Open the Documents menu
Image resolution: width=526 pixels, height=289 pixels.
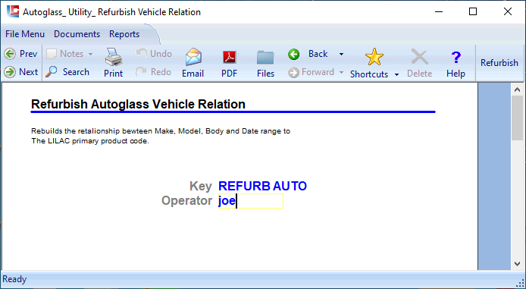[77, 34]
